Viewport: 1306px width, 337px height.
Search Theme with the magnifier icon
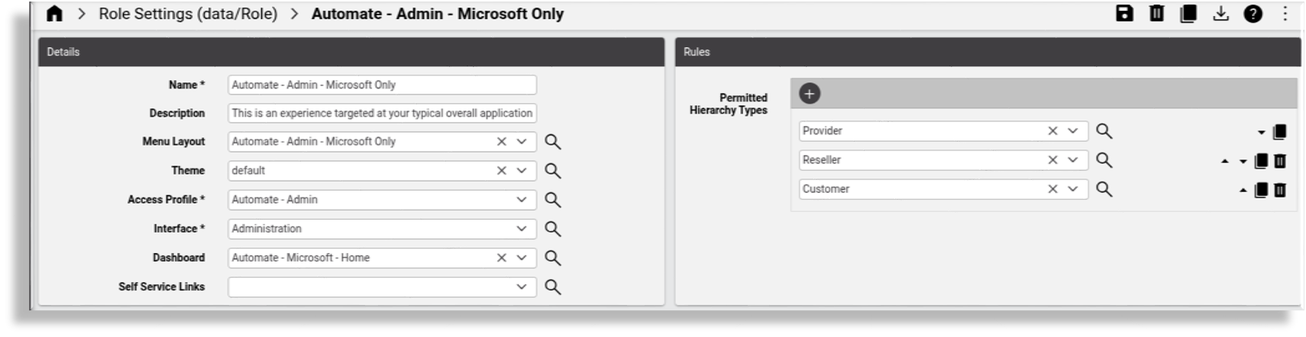coord(553,171)
